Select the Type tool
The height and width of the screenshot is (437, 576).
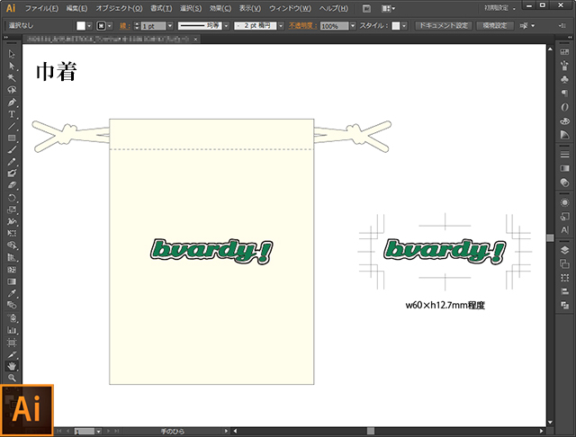coord(12,114)
